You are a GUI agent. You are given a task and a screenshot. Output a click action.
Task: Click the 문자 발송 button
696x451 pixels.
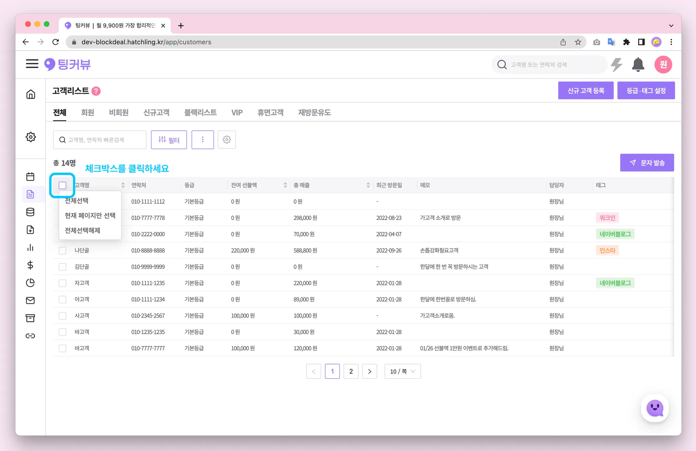pyautogui.click(x=647, y=163)
